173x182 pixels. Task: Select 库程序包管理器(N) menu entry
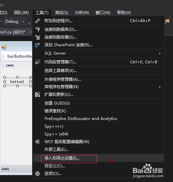pyautogui.click(x=98, y=87)
